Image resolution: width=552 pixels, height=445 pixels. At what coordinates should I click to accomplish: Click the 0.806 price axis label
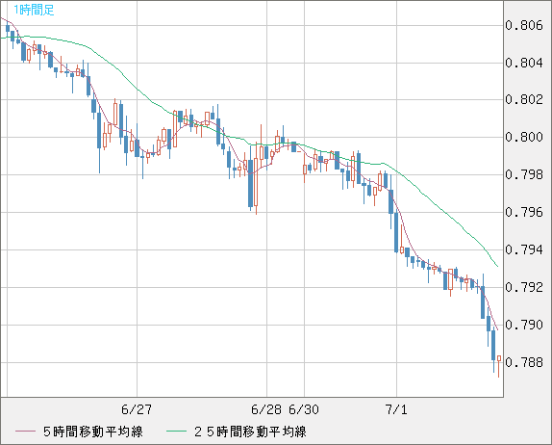(x=524, y=25)
